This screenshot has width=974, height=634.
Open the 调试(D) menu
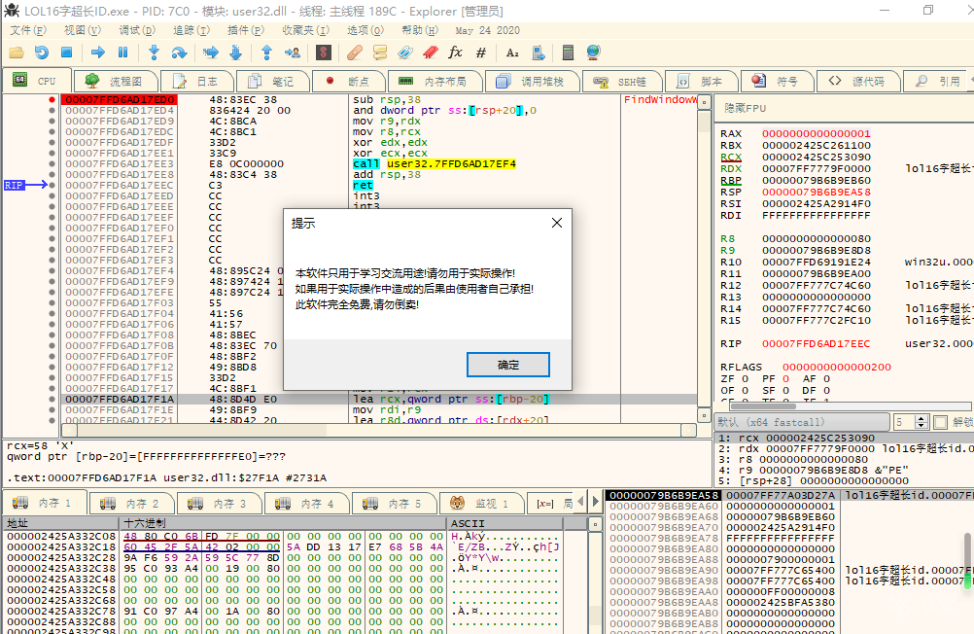pyautogui.click(x=137, y=30)
